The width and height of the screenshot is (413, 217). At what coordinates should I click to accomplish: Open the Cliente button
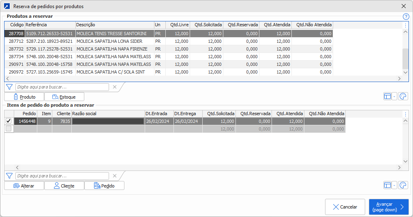pyautogui.click(x=64, y=185)
